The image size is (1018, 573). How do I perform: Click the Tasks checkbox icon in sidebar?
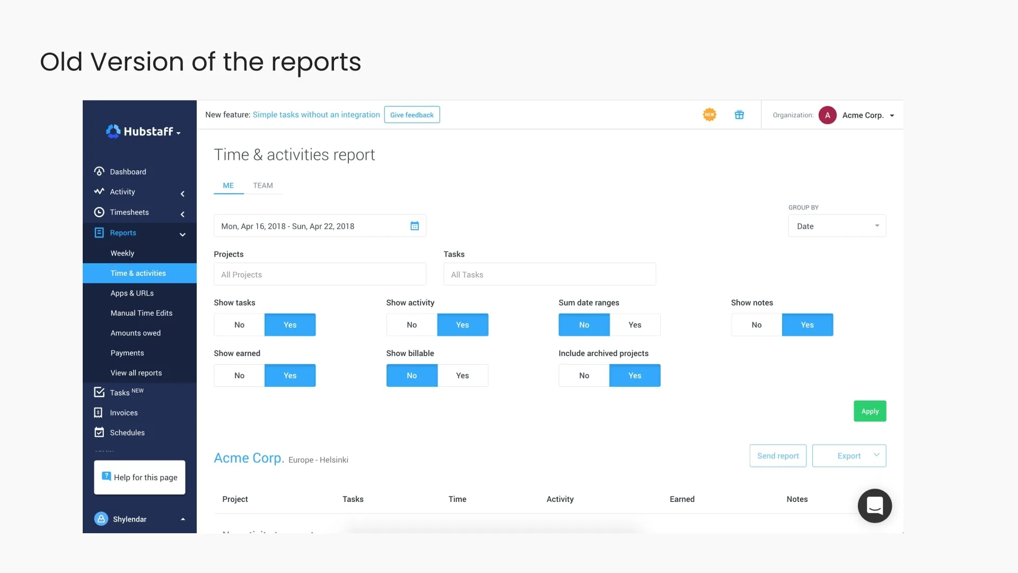click(x=99, y=393)
